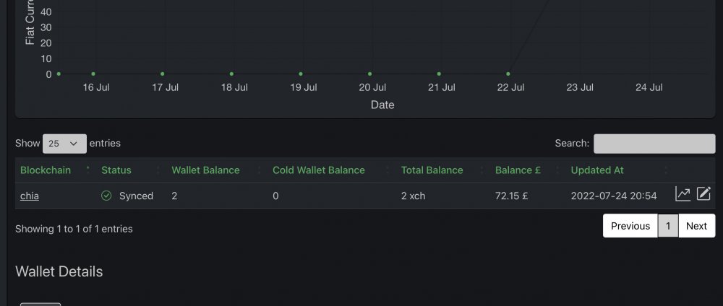Open the chia balance chart icon

[683, 194]
